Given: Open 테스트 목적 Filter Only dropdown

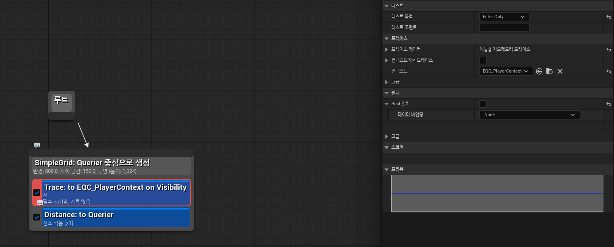Looking at the screenshot, I should tap(504, 17).
